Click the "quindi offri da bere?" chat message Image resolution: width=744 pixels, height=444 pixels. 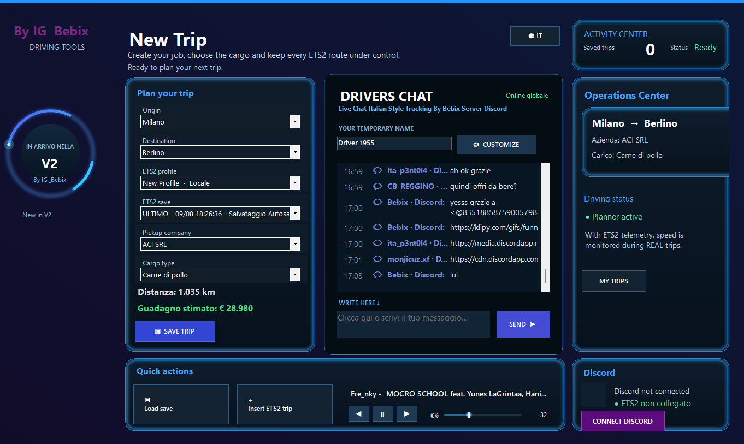[483, 186]
